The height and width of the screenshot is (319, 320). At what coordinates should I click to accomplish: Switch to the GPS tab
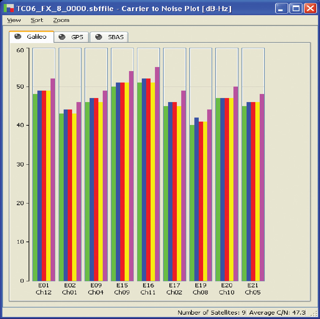pos(72,37)
